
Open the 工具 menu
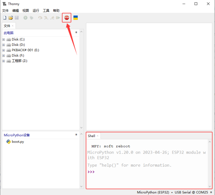pos(46,11)
